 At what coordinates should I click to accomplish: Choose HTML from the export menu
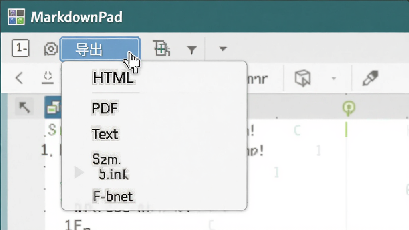pyautogui.click(x=113, y=78)
